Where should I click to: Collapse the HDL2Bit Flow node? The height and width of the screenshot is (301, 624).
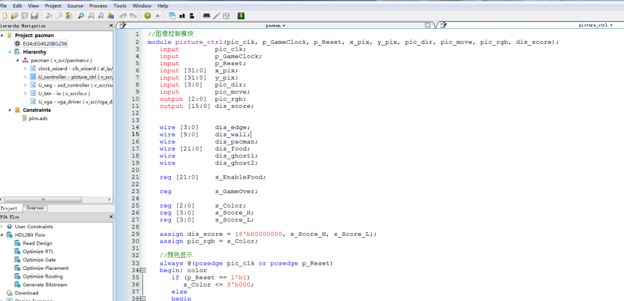tap(2, 235)
